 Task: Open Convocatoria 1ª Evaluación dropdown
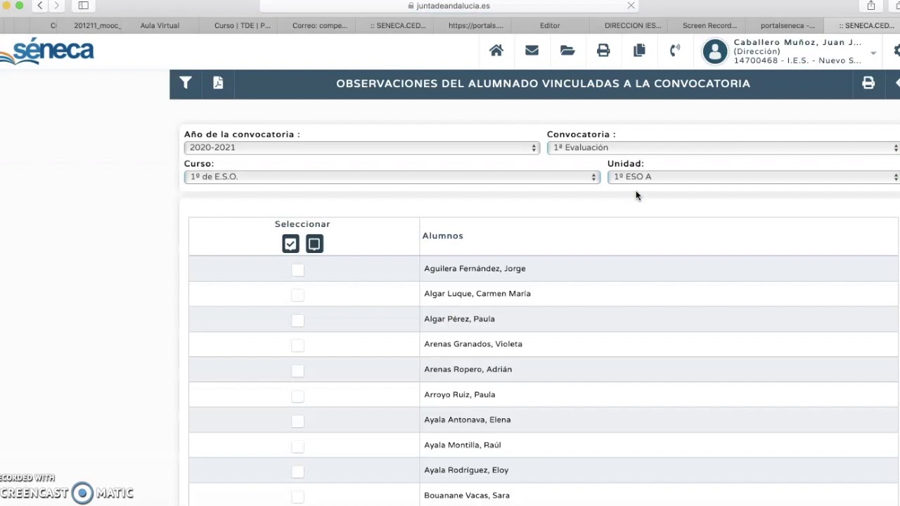point(724,148)
